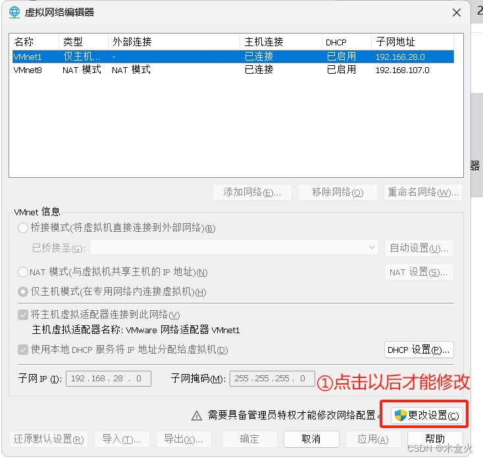
Task: Click subnet address 192.168.28.0 cell
Action: pyautogui.click(x=400, y=57)
